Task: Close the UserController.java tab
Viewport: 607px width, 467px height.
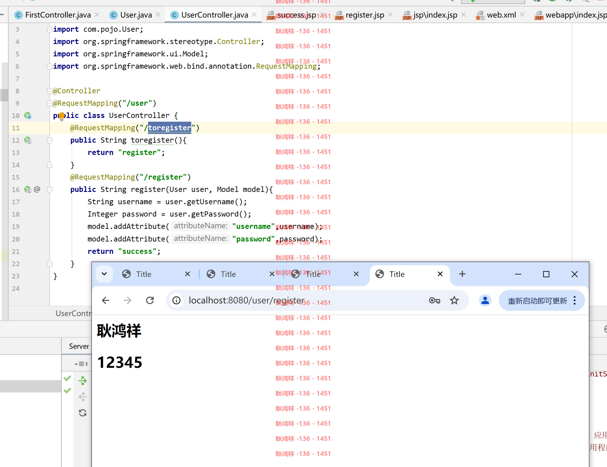Action: tap(254, 14)
